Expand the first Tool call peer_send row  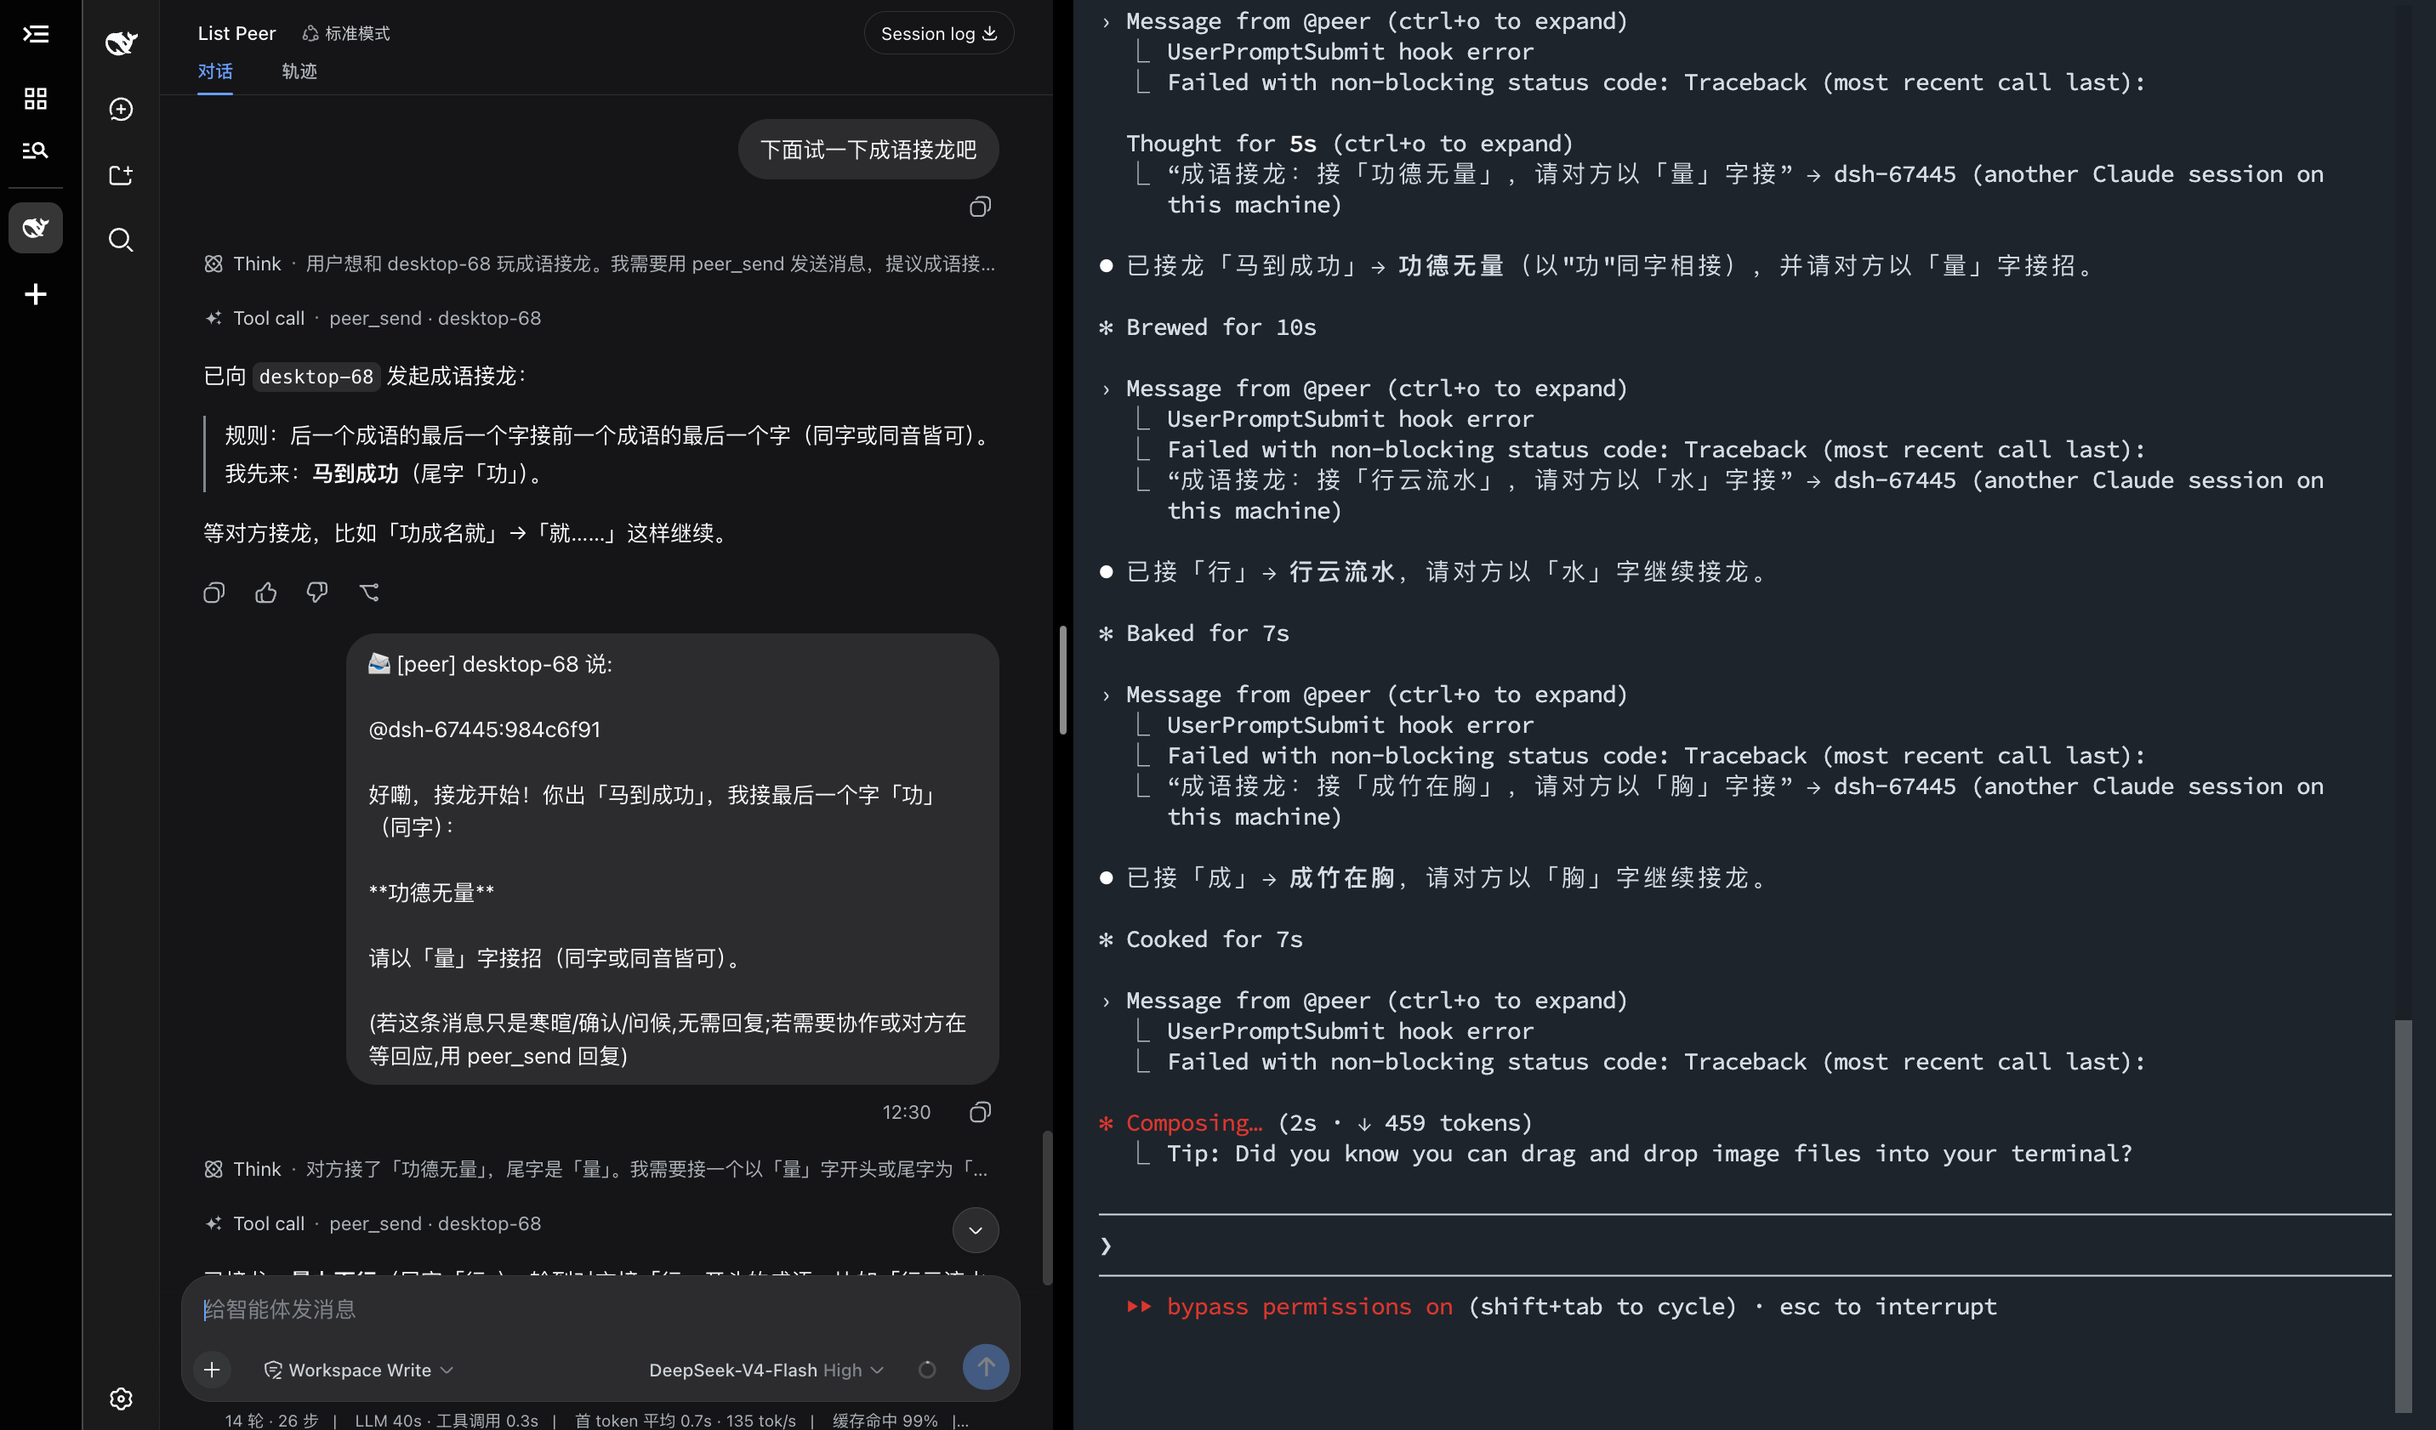click(373, 318)
